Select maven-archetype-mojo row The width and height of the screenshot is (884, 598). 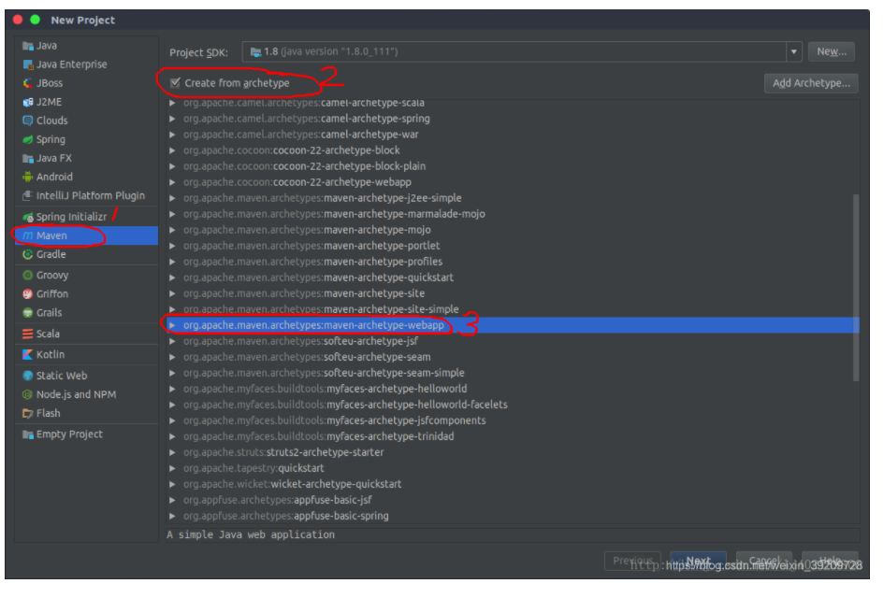coord(513,230)
